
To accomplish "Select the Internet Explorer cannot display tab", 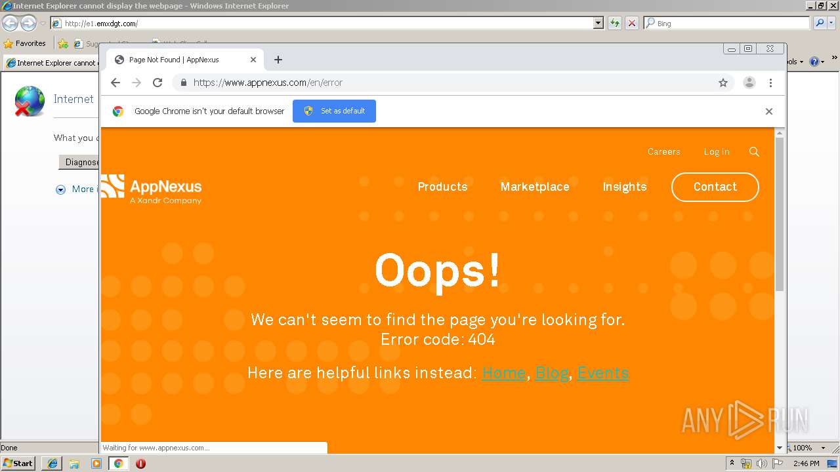I will tap(51, 63).
